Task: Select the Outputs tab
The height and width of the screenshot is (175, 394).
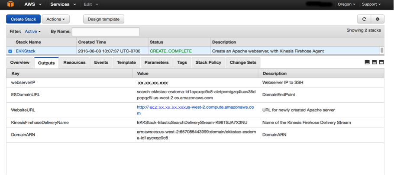Action: [46, 63]
